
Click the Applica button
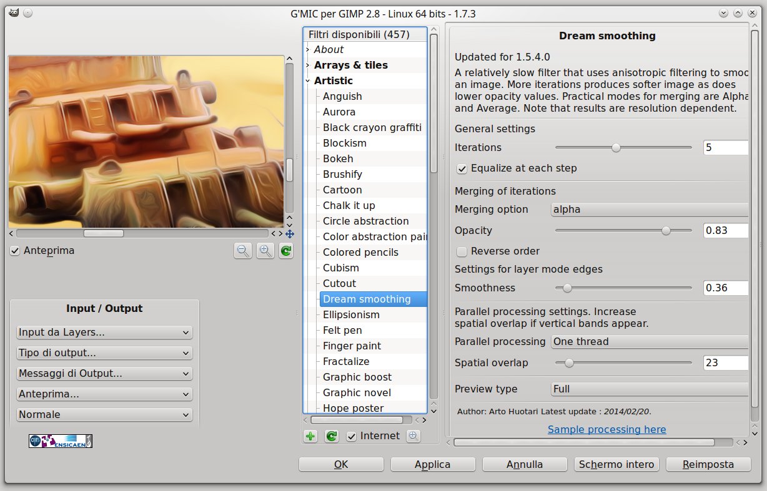click(x=433, y=465)
